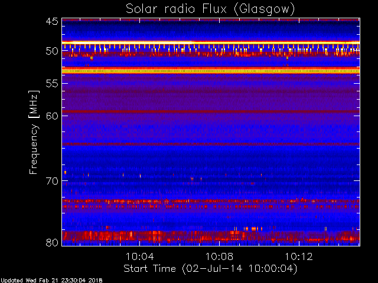The width and height of the screenshot is (378, 283).
Task: Click the 'Updated Wed Feb 21 23:30:04 2018' timestamp
Action: (x=51, y=281)
